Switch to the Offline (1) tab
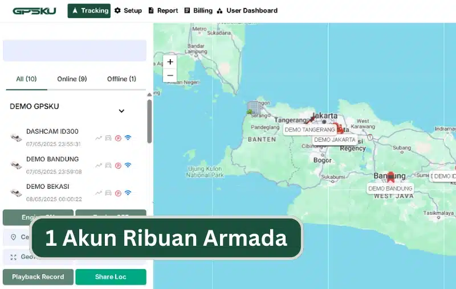This screenshot has width=456, height=289. [121, 79]
